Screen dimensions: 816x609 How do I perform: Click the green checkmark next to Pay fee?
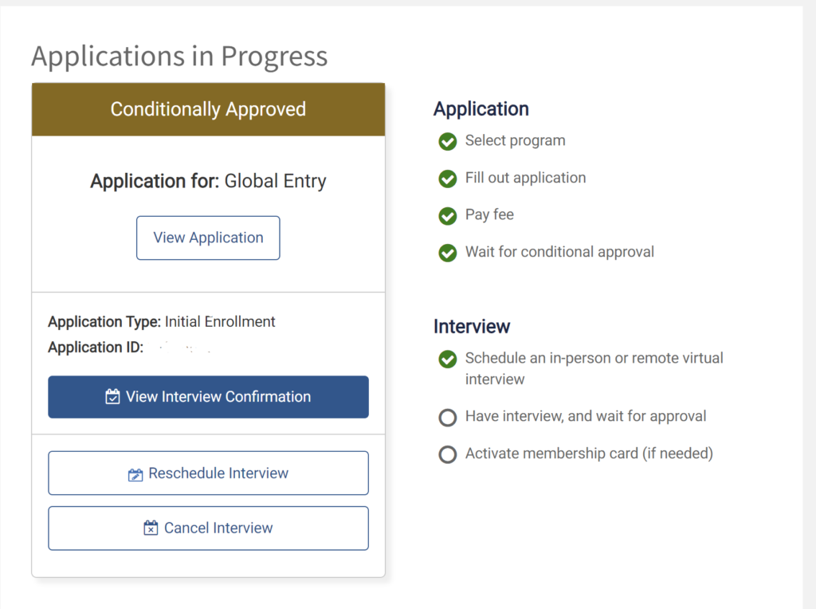tap(448, 215)
